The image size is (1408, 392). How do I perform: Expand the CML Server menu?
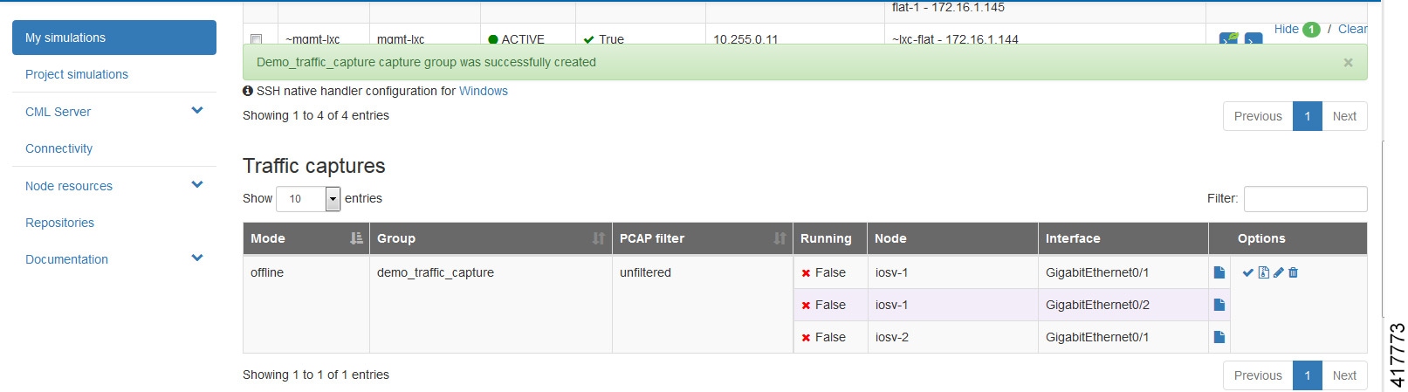point(196,111)
